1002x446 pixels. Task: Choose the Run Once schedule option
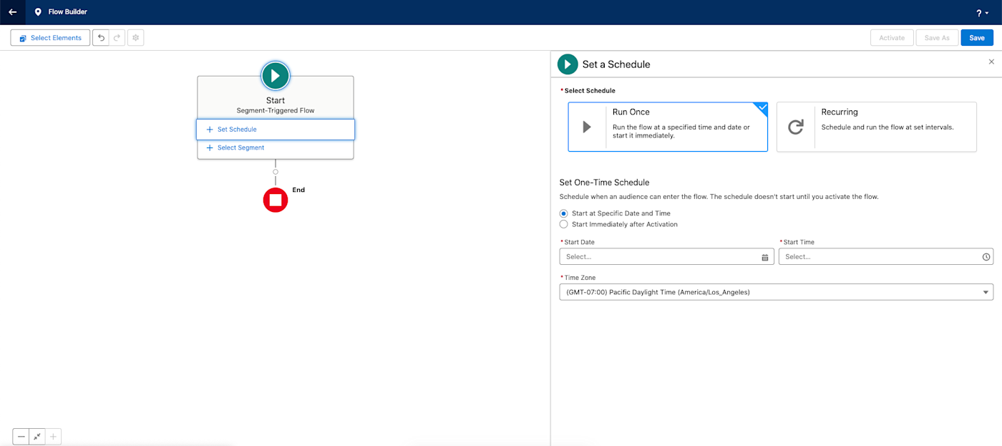pos(668,127)
